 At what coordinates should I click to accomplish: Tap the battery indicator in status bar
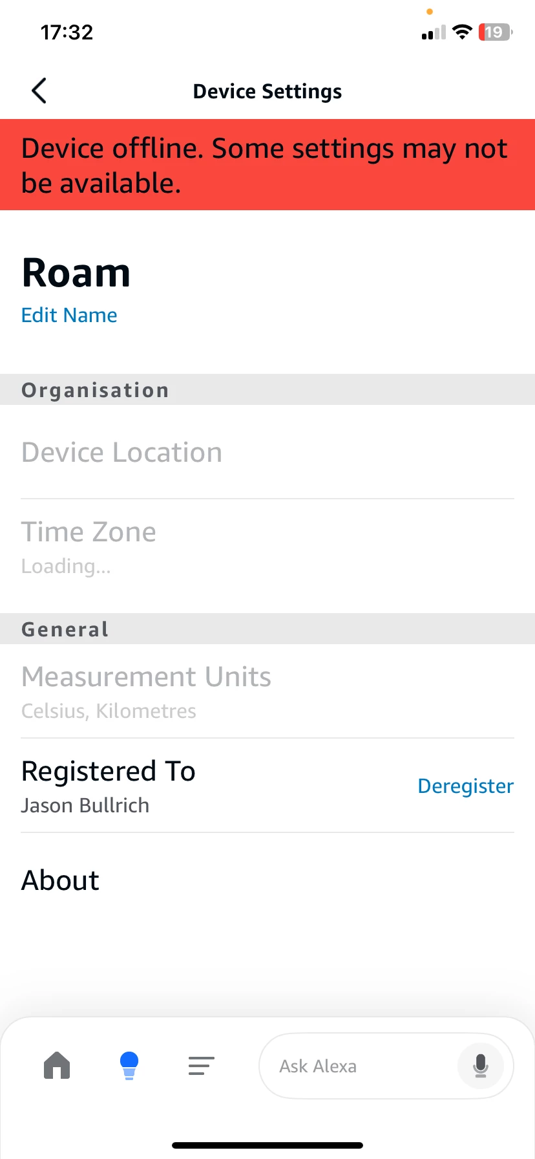click(x=495, y=32)
